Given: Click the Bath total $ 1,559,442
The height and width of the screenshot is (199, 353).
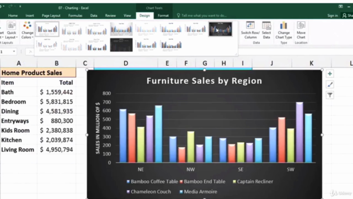Looking at the screenshot, I should (x=56, y=92).
